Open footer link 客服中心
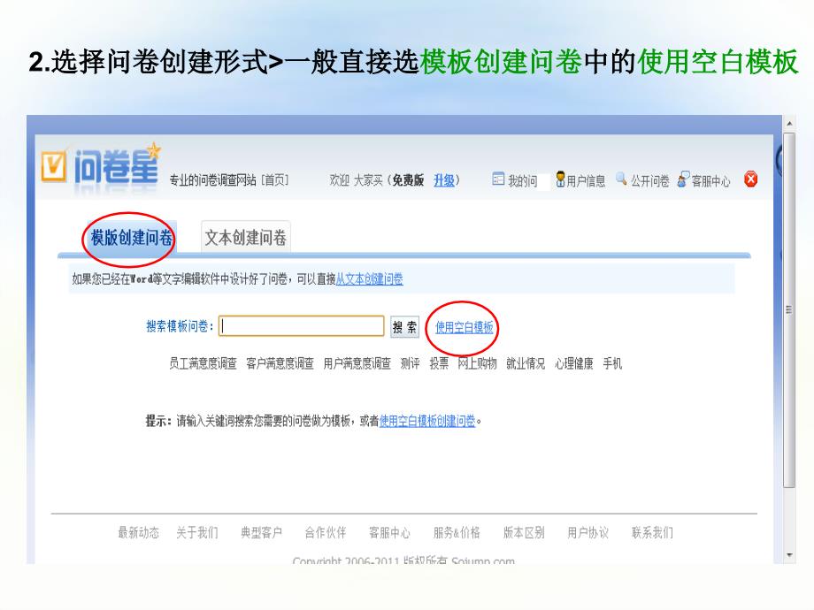 click(x=389, y=533)
